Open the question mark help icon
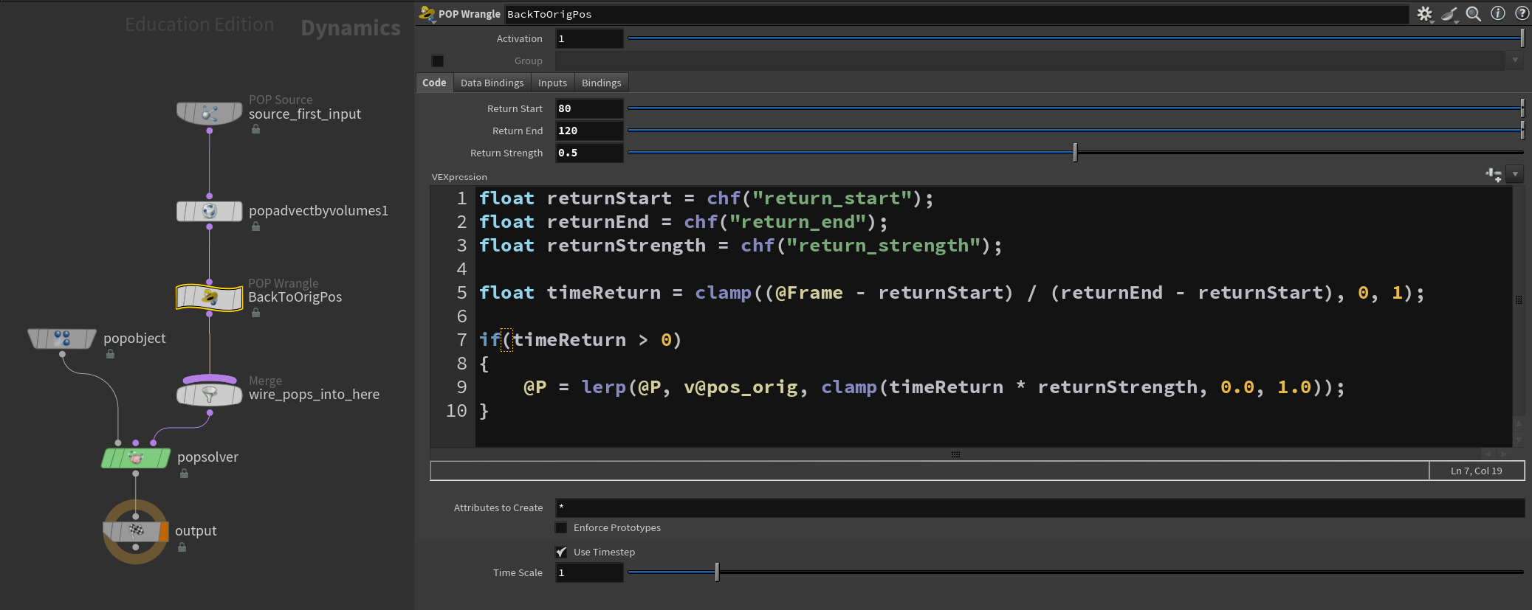Screen dimensions: 1532x610 pyautogui.click(x=1522, y=14)
